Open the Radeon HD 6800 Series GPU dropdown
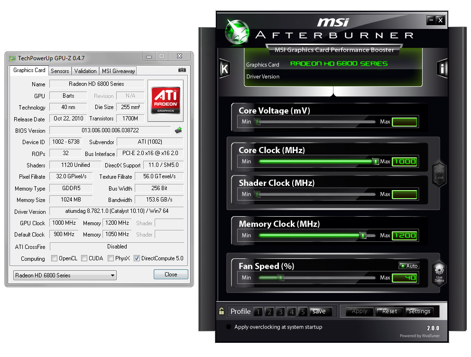Image resolution: width=471 pixels, height=357 pixels. [x=65, y=275]
